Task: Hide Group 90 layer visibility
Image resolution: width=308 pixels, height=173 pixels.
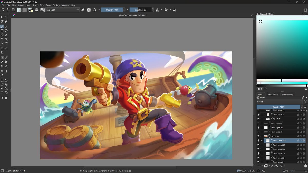Action: (x=258, y=136)
